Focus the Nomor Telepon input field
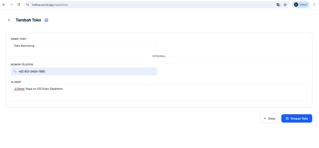 click(x=84, y=71)
